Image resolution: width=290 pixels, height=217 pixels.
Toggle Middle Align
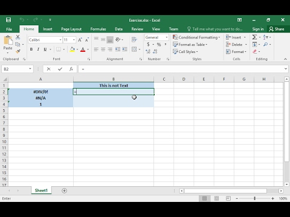(x=103, y=40)
